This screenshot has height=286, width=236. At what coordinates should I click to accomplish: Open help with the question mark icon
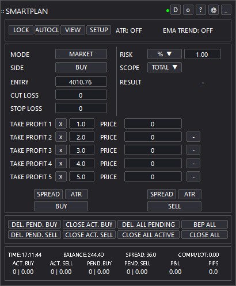click(201, 10)
